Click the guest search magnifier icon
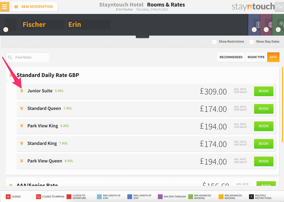This screenshot has width=284, height=202. pos(6,30)
